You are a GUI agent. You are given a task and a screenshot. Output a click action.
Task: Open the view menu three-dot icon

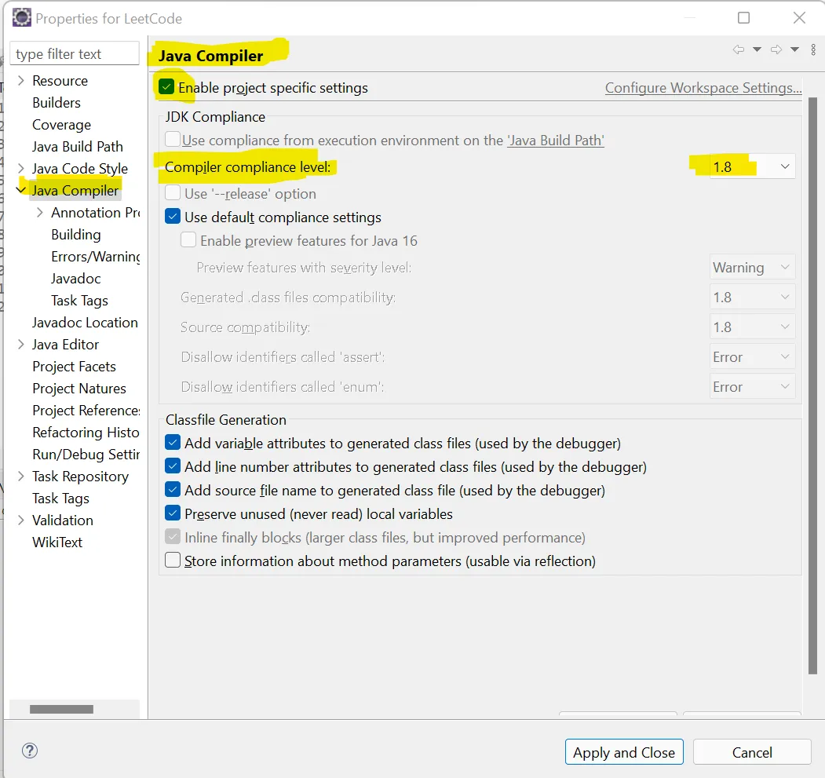(813, 49)
